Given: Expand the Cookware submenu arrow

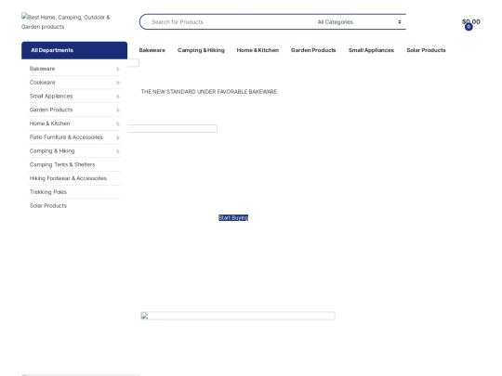Looking at the screenshot, I should (118, 83).
